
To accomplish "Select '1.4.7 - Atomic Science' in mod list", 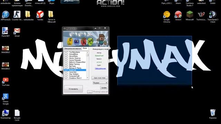I will pyautogui.click(x=75, y=58).
